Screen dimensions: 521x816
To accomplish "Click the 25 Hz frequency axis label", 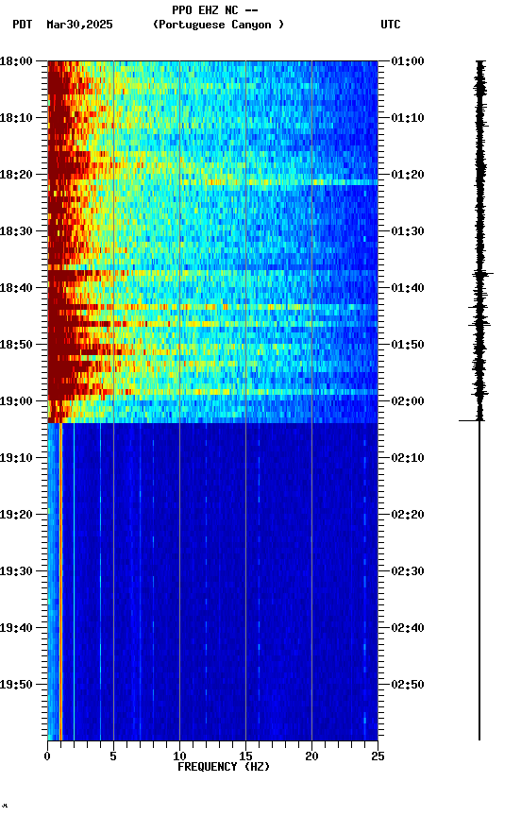I will tap(378, 756).
